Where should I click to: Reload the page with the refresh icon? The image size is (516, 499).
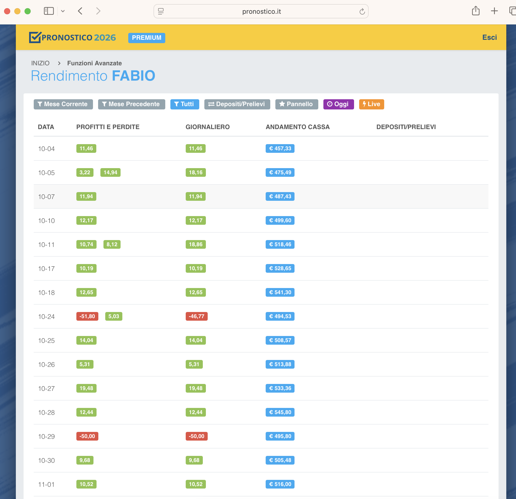click(x=362, y=11)
